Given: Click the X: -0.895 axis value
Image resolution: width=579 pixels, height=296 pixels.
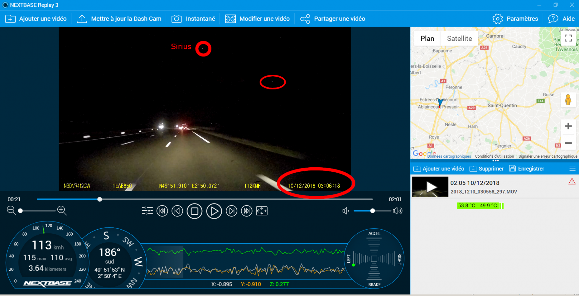Looking at the screenshot, I should pyautogui.click(x=222, y=284).
